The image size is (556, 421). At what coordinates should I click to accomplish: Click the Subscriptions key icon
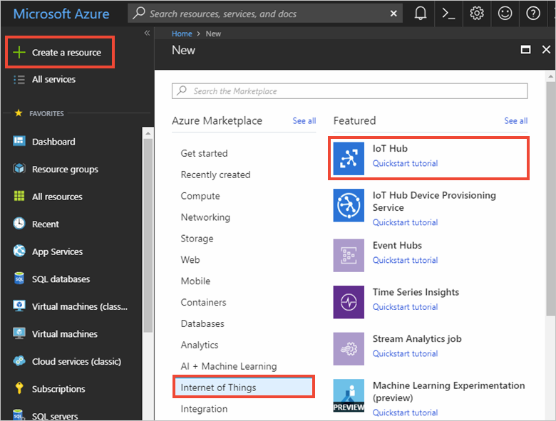point(19,388)
